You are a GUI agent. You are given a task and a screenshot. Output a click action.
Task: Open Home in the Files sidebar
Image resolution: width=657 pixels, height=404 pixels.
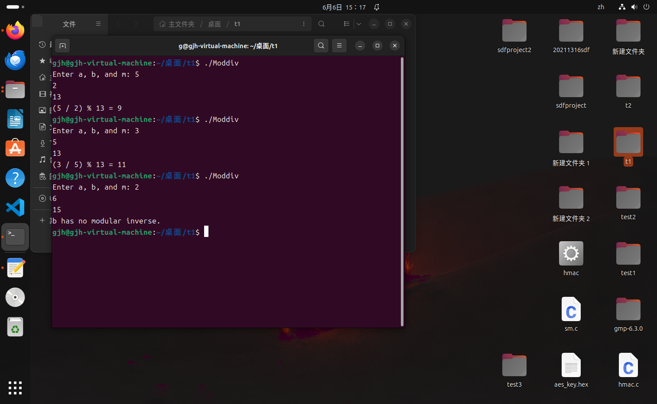pos(42,77)
